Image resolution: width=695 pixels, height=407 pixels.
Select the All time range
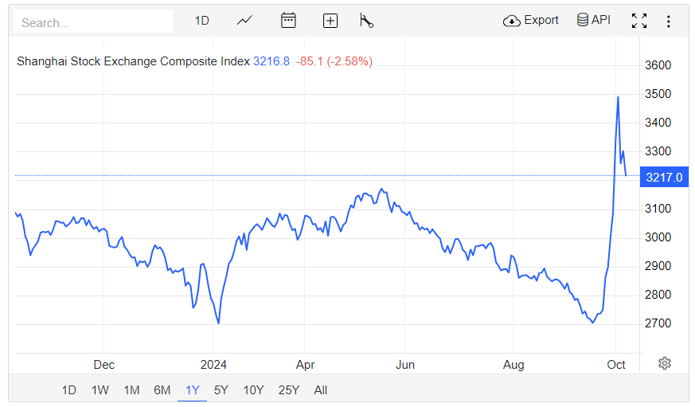(x=321, y=389)
